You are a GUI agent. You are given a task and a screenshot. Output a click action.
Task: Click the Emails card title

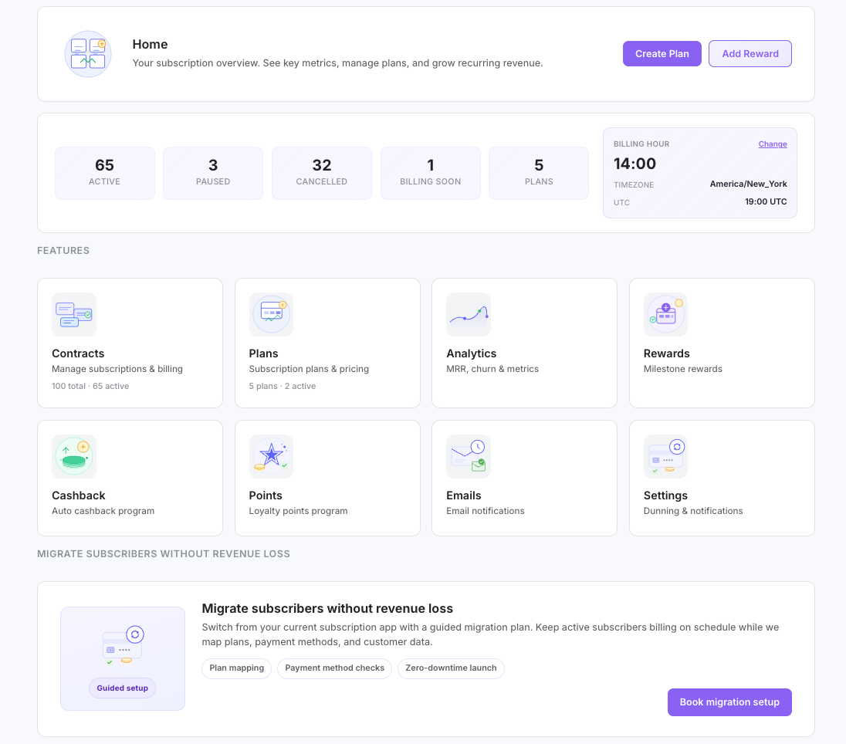point(464,495)
